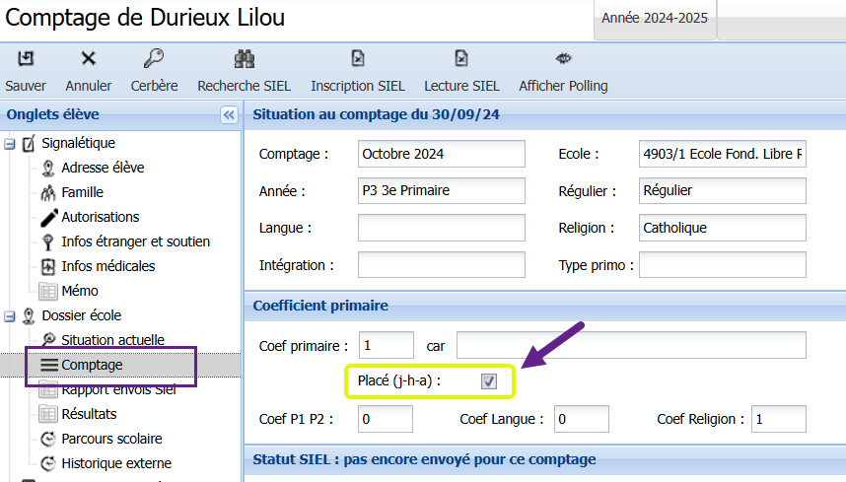Open the Cerbère key icon
This screenshot has height=482, width=846.
point(154,59)
